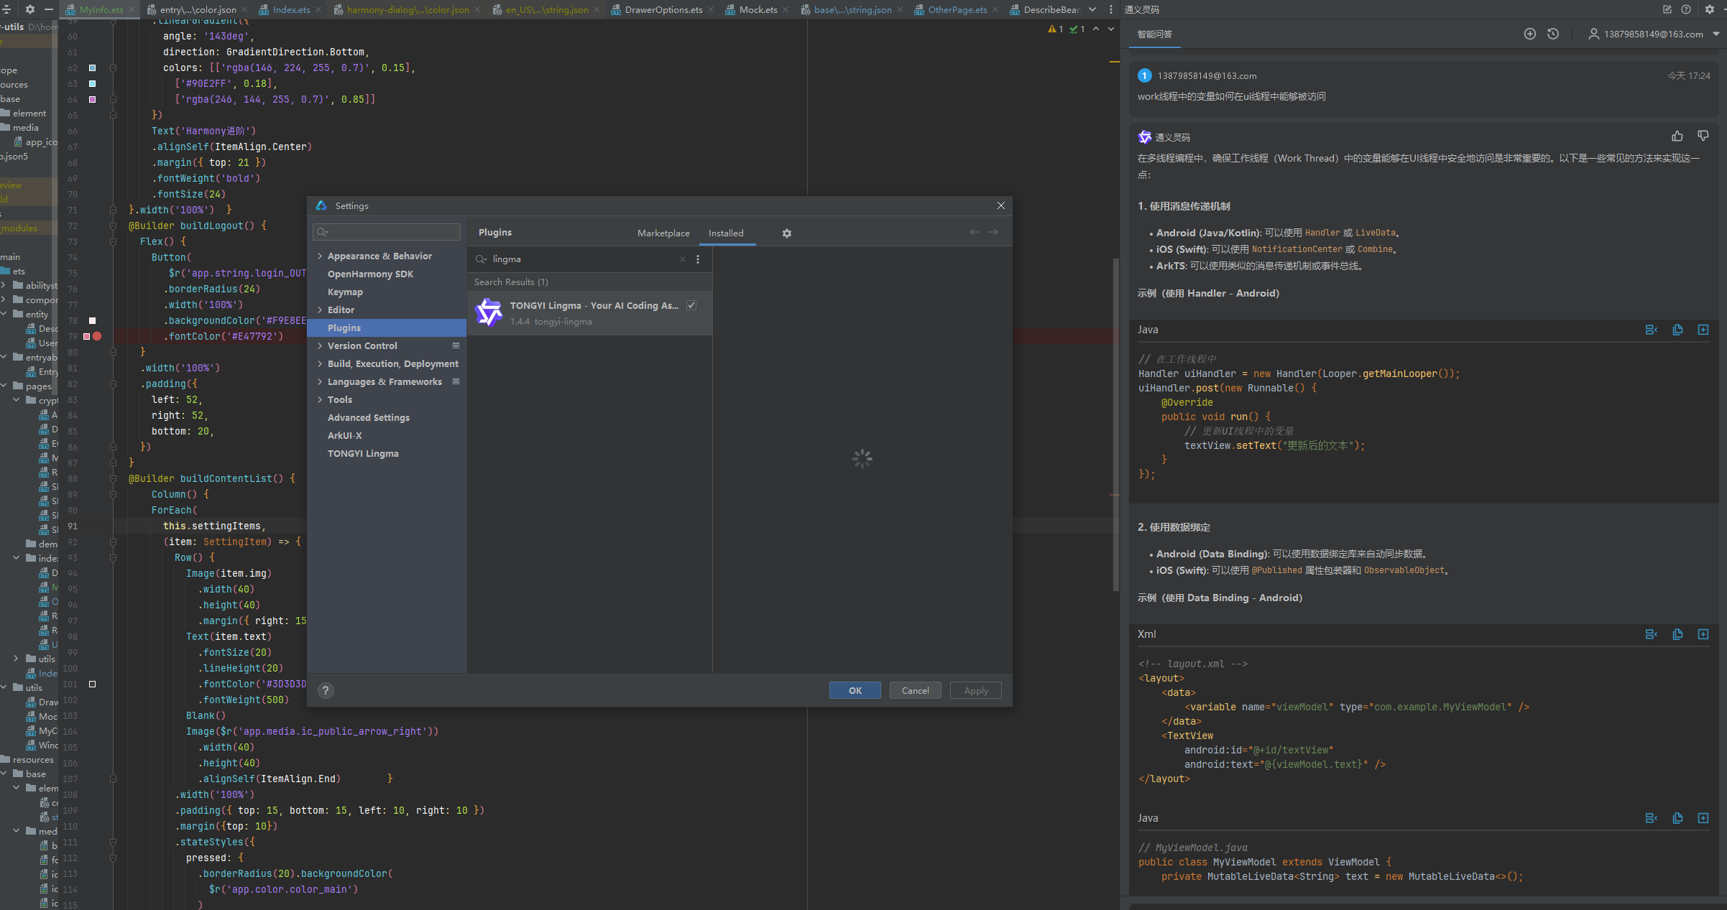
Task: Expand Editor settings section
Action: pyautogui.click(x=320, y=310)
